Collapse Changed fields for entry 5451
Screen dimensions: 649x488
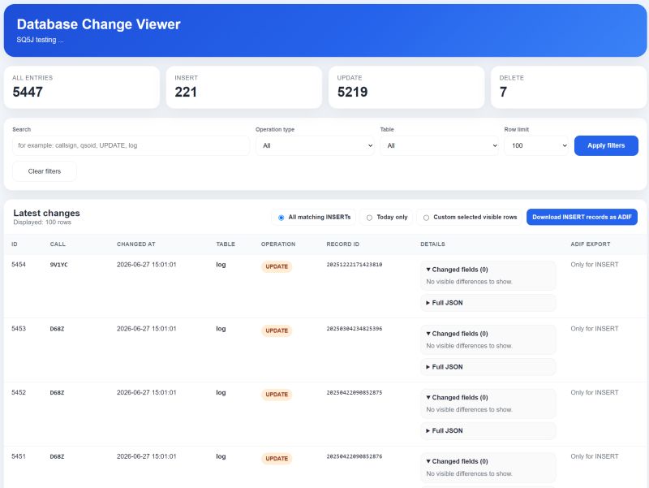pyautogui.click(x=457, y=461)
